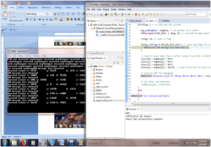
Task: Expand the Binaries folder in Project Explorer
Action: click(x=91, y=70)
